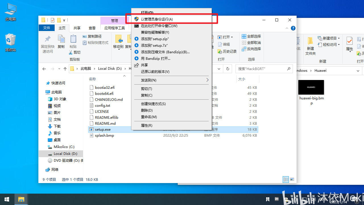Open the Explorer help icon
Image resolution: width=364 pixels, height=205 pixels.
pyautogui.click(x=293, y=28)
